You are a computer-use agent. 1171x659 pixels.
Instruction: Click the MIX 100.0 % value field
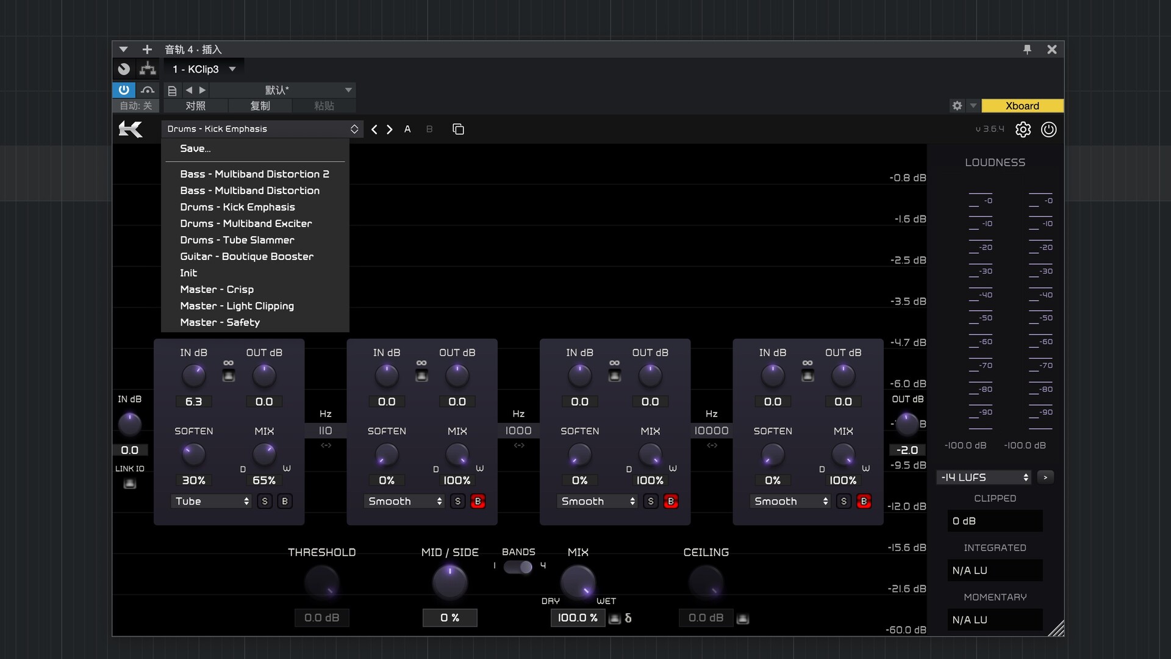point(578,618)
